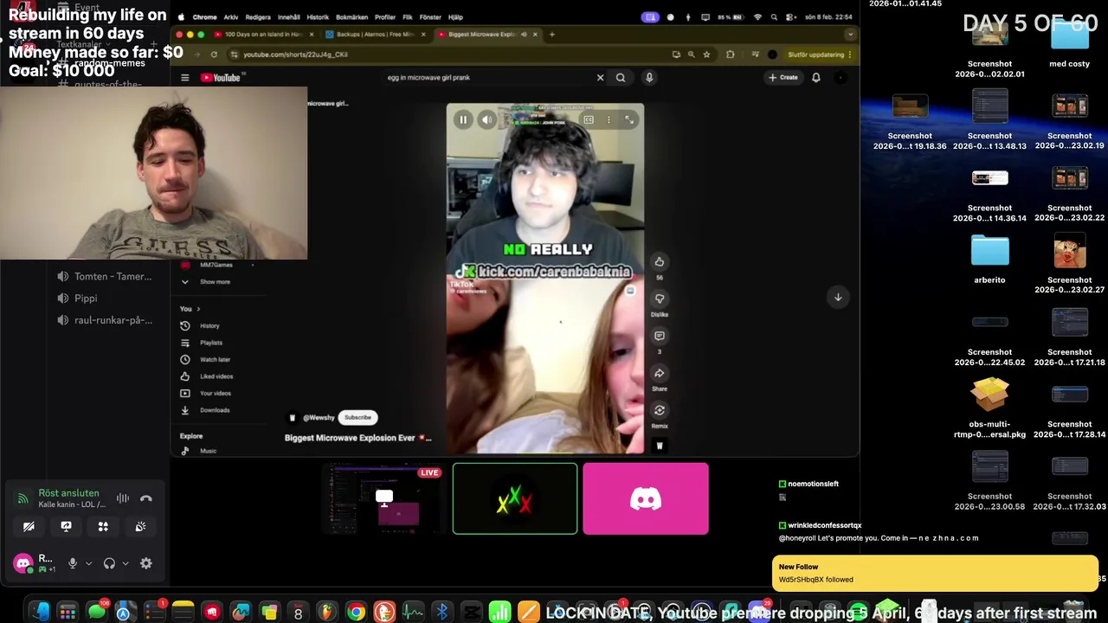Open the Arkiv menu in menu bar

(231, 17)
